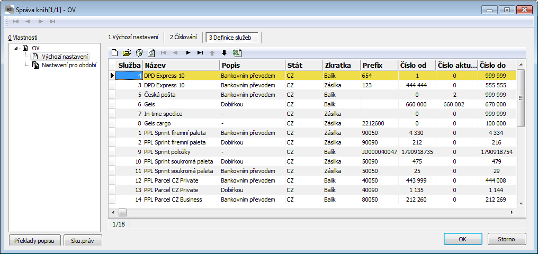The height and width of the screenshot is (254, 538).
Task: Collapse the OV tree node
Action: (x=16, y=48)
